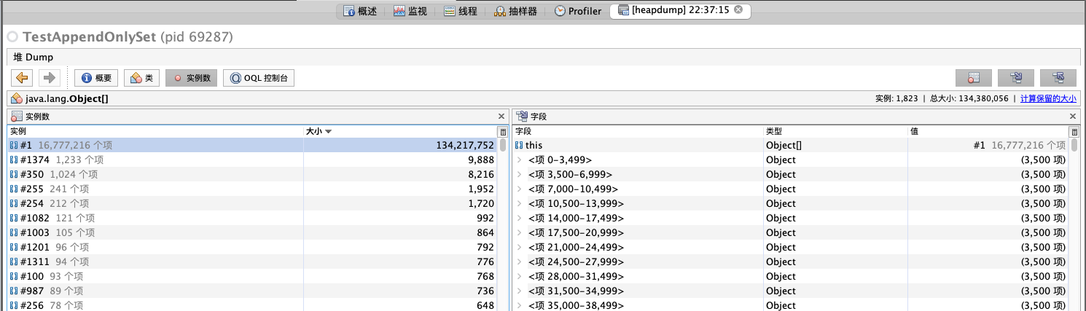
Task: Open the 概要 summary view
Action: pyautogui.click(x=96, y=78)
